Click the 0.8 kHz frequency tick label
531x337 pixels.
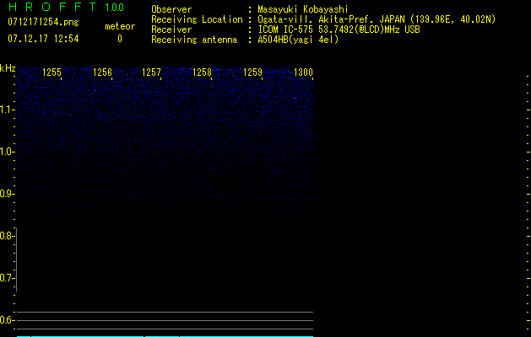8,236
